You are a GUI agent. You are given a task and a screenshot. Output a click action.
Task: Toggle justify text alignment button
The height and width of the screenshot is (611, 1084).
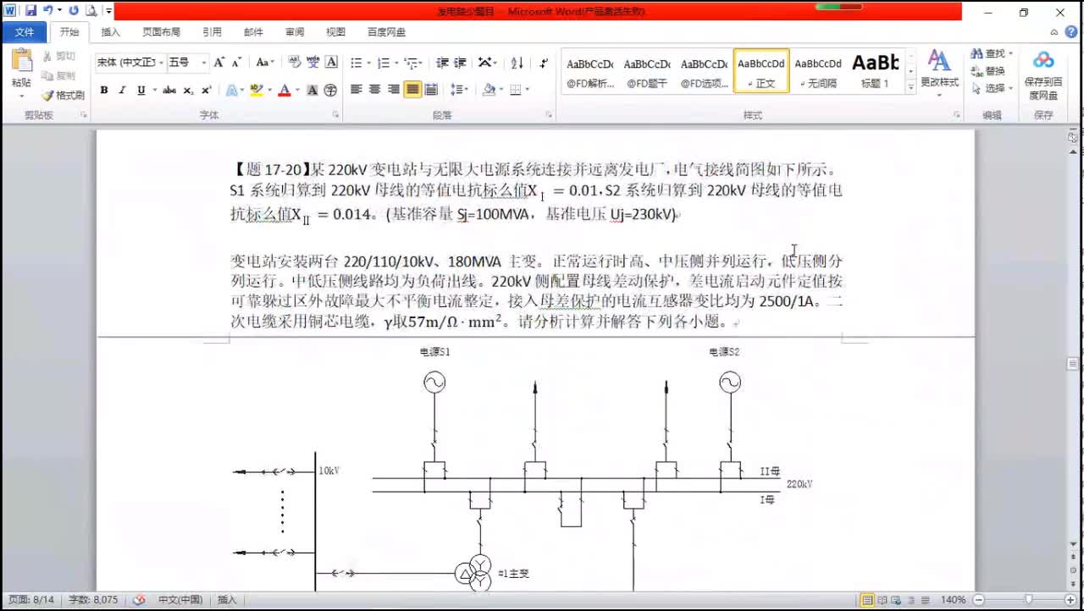[412, 90]
